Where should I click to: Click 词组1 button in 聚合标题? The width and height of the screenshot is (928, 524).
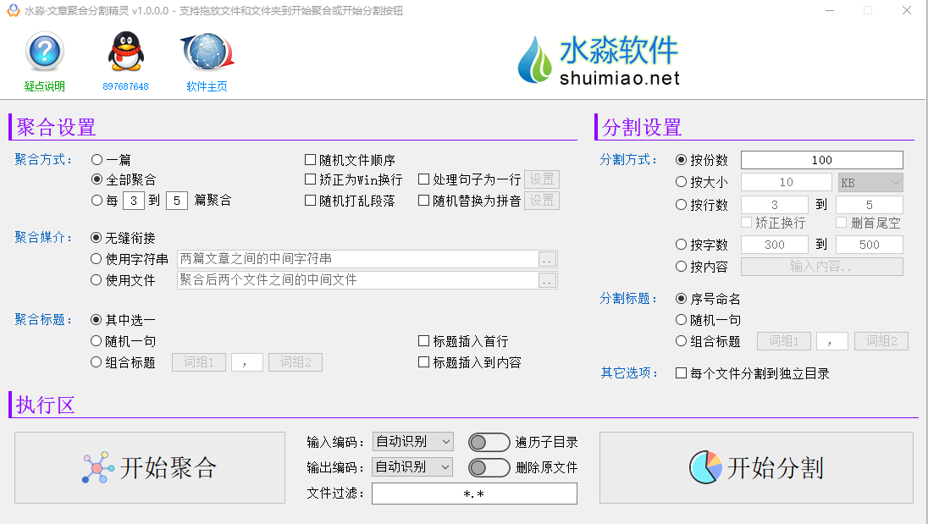coord(199,362)
